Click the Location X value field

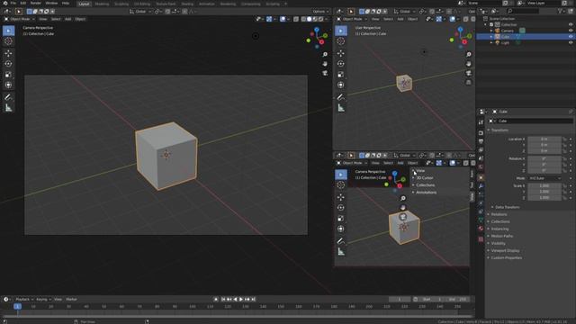tap(544, 139)
